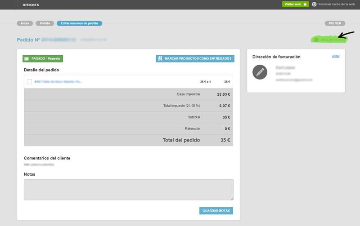Image resolution: width=360 pixels, height=226 pixels.
Task: Click the cart icon on Marcar productos button
Action: pos(160,58)
